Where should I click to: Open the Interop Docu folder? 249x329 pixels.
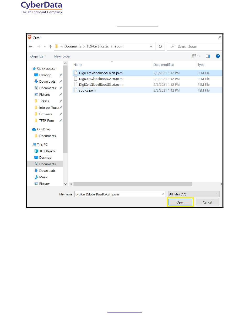(46, 108)
